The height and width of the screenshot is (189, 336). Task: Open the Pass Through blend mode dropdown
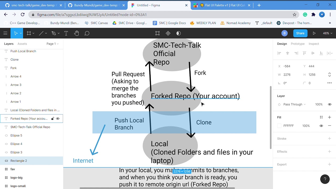295,104
